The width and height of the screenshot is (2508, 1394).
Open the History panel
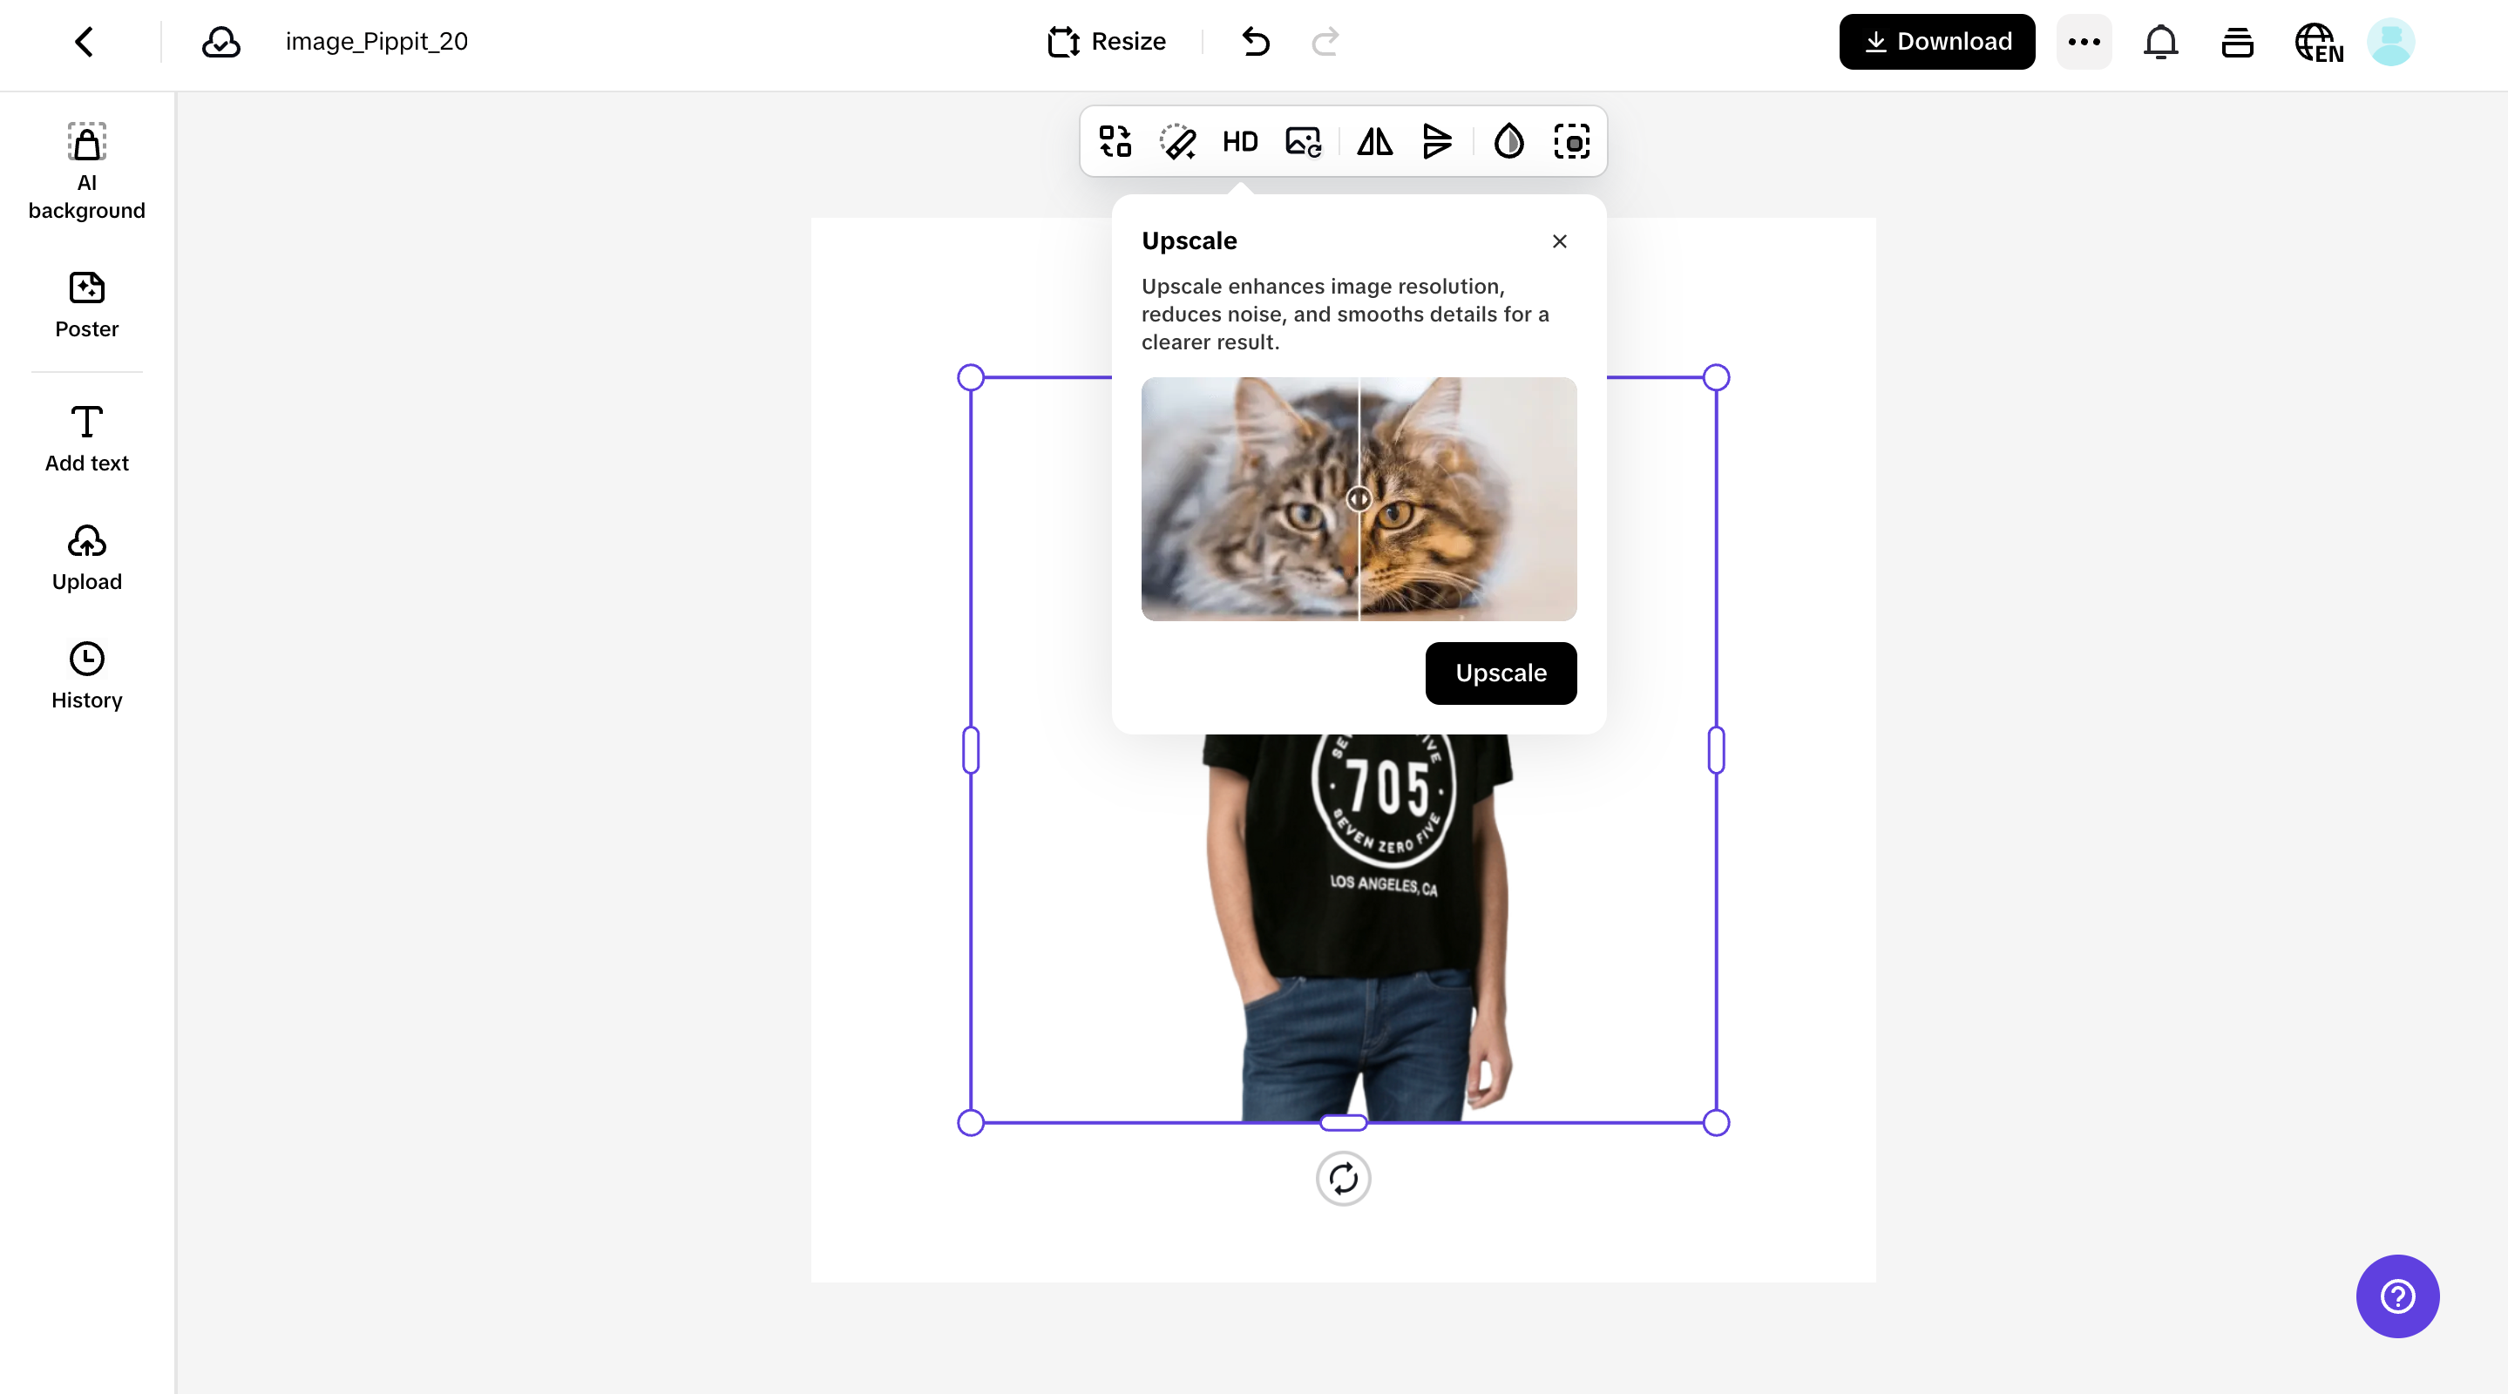[x=86, y=673]
